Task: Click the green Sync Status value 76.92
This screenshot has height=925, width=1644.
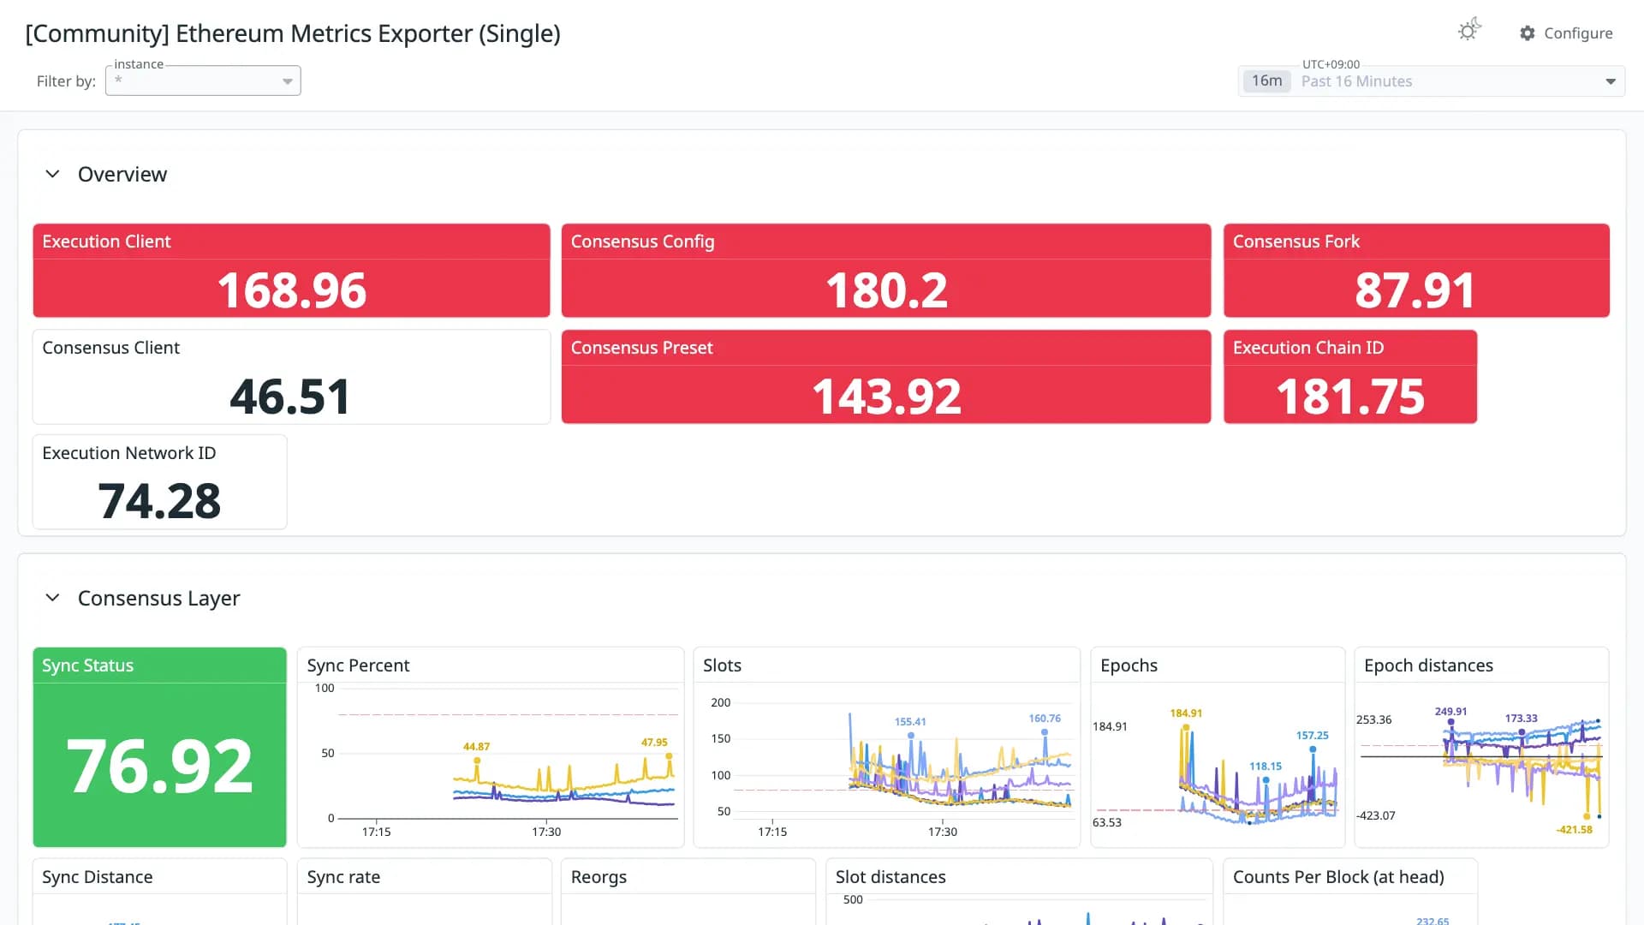Action: tap(159, 766)
